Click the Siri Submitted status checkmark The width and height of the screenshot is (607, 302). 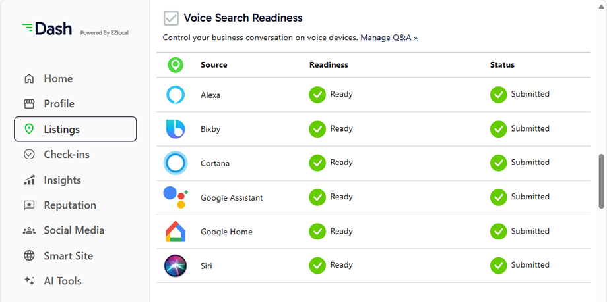(499, 266)
